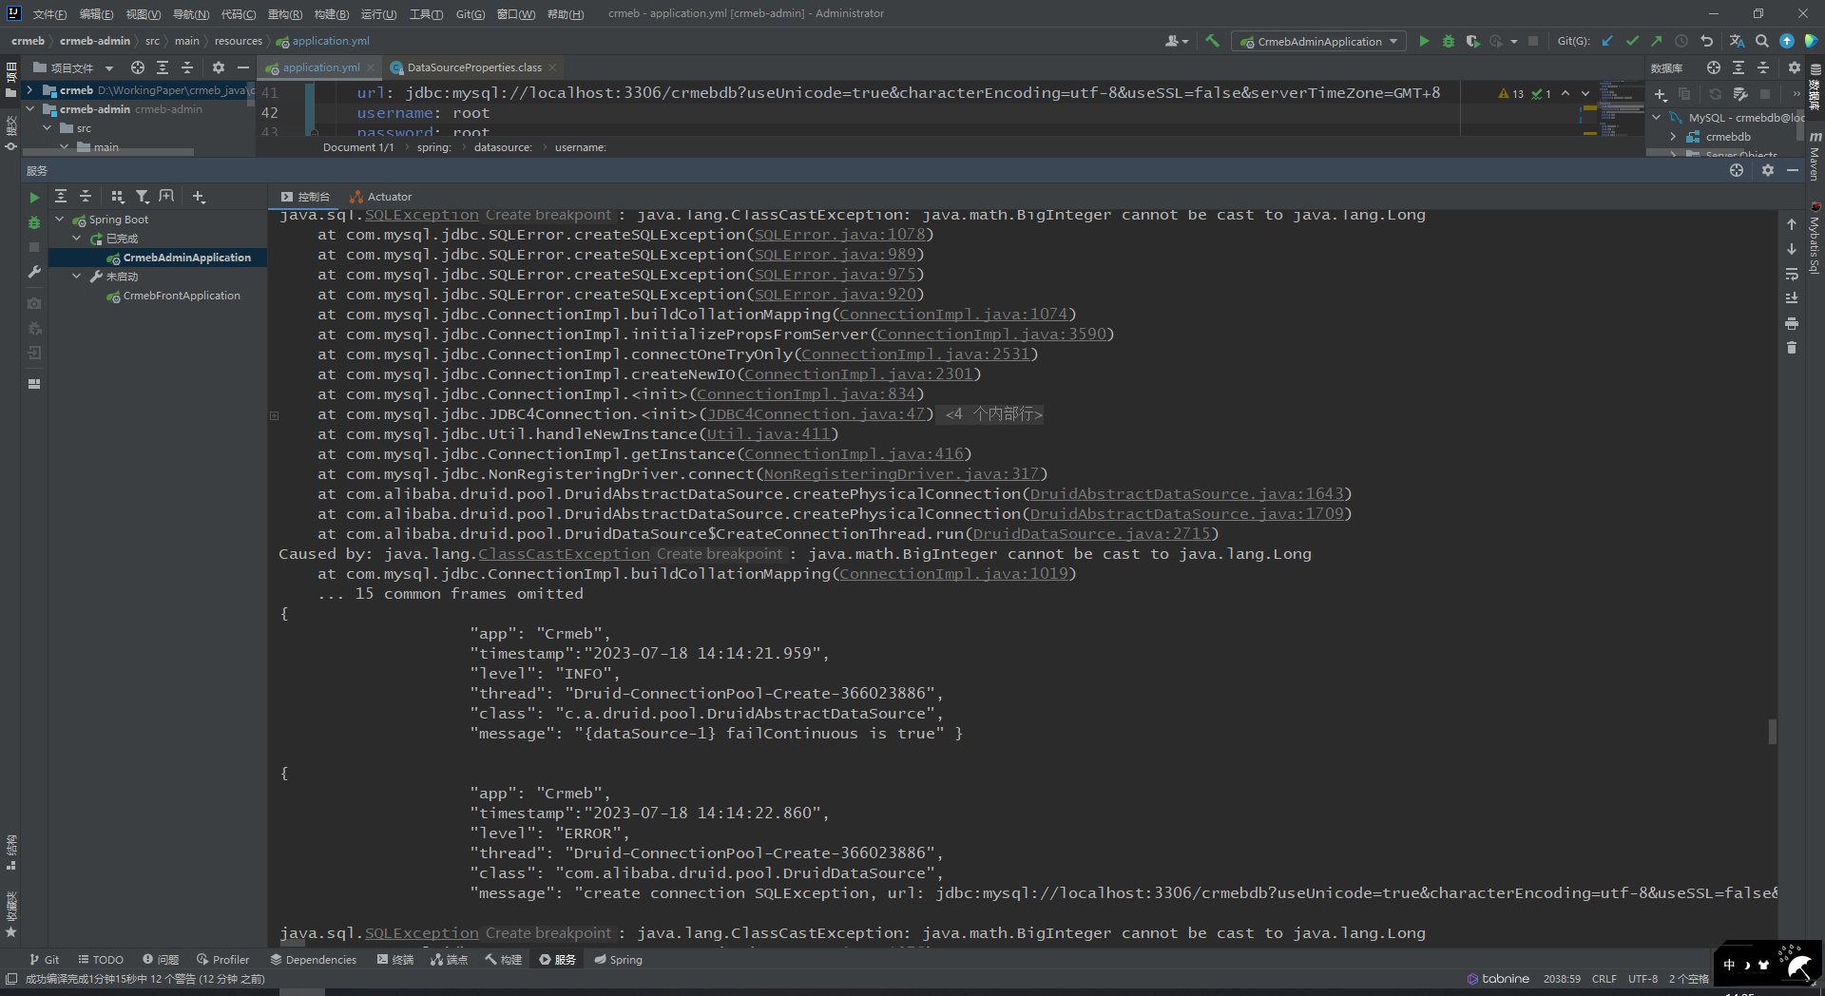
Task: Open DruidDataSource.java:2715 stack trace link
Action: pos(1091,534)
